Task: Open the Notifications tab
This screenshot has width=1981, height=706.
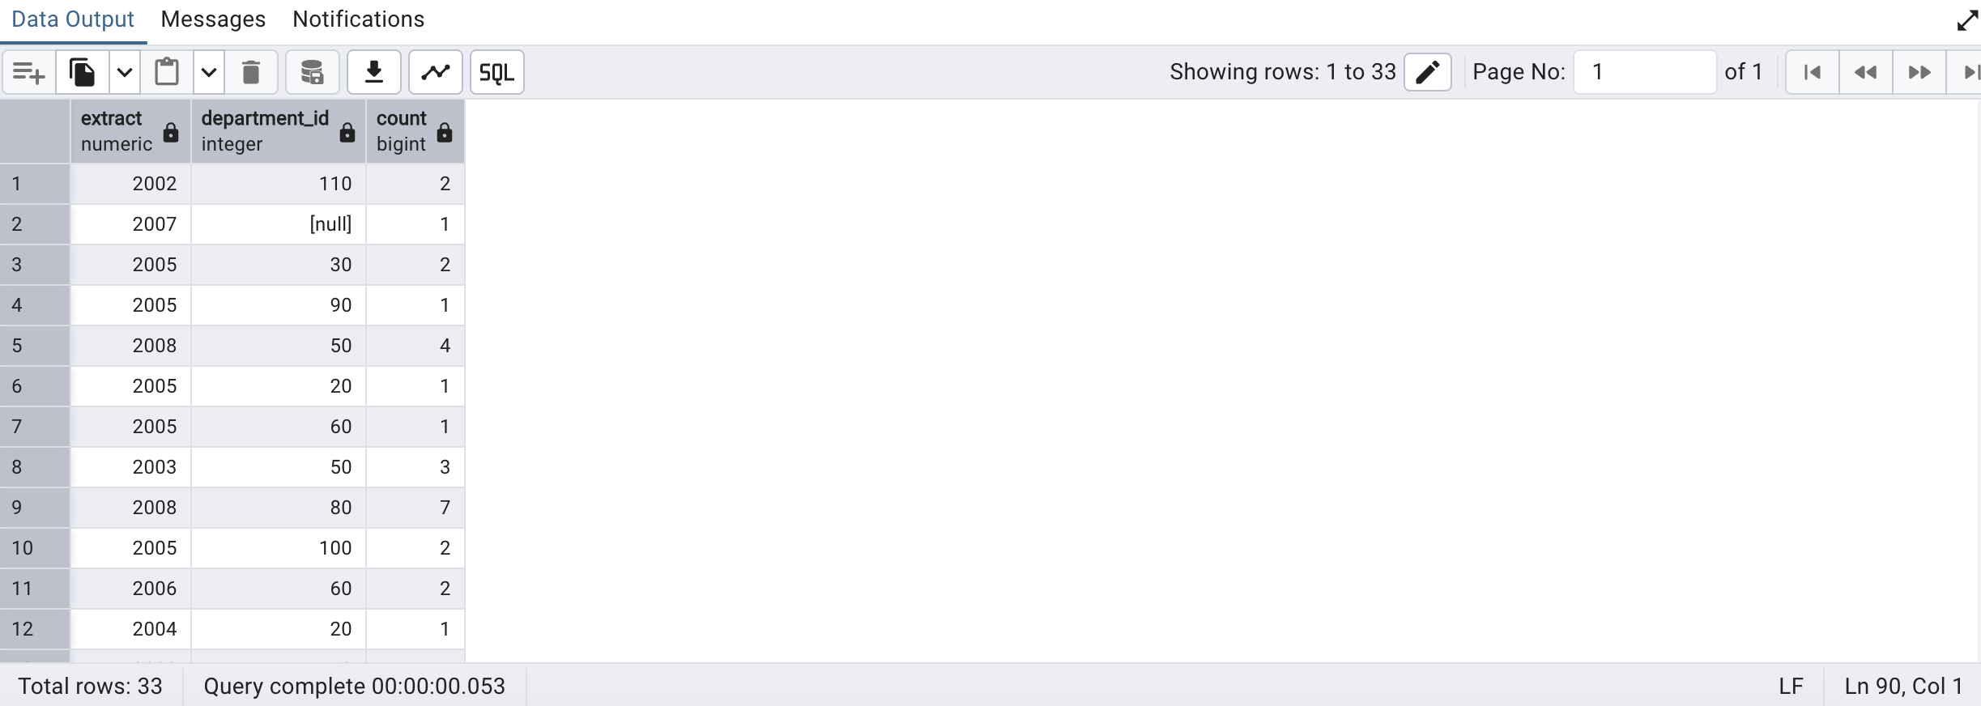Action: click(x=358, y=19)
